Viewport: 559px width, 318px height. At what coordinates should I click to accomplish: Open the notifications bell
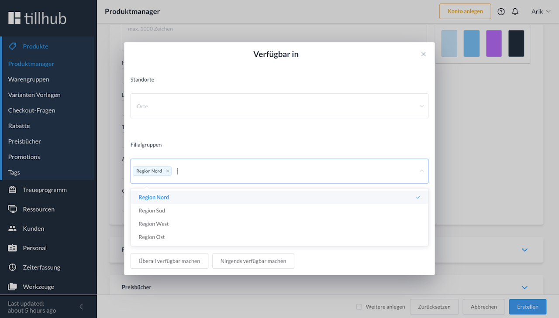[x=515, y=11]
